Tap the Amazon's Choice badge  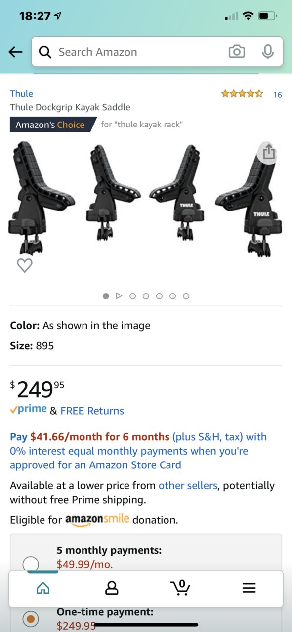click(53, 125)
